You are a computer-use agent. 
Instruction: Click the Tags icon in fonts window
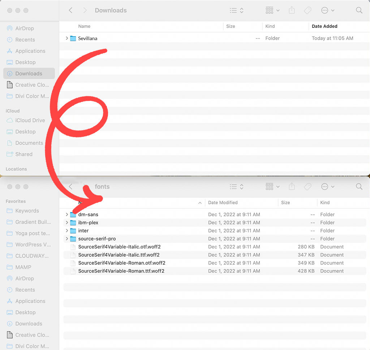pos(307,187)
